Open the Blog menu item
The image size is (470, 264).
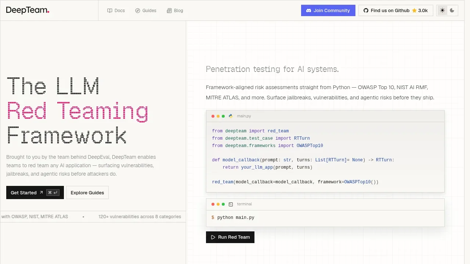[175, 11]
